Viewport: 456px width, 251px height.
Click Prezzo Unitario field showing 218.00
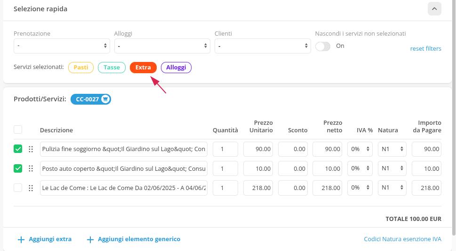coord(258,188)
